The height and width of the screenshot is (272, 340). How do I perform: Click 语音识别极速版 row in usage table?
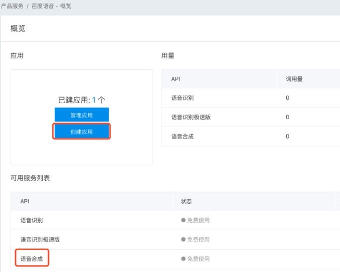pos(251,117)
